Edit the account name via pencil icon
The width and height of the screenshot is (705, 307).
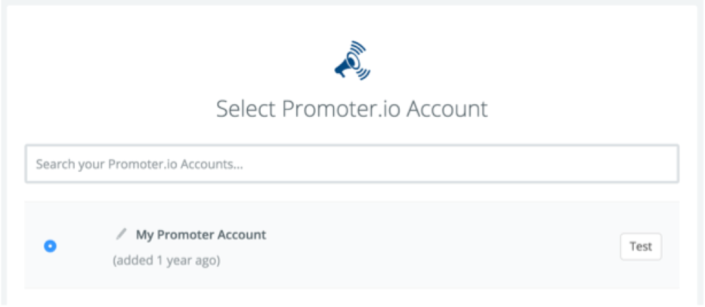click(122, 234)
